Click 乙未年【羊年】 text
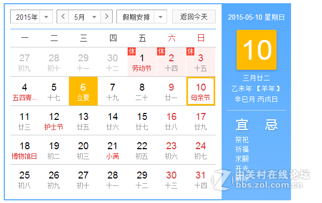The height and width of the screenshot is (203, 322). 256,88
